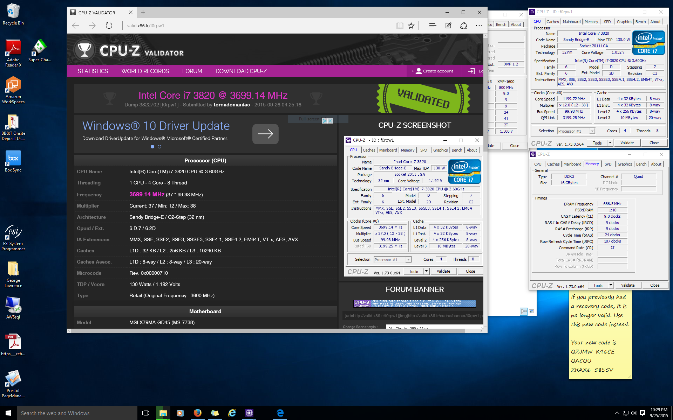Open Amazon WorkSpaces desktop icon
Screen dimensions: 673x420
point(13,90)
